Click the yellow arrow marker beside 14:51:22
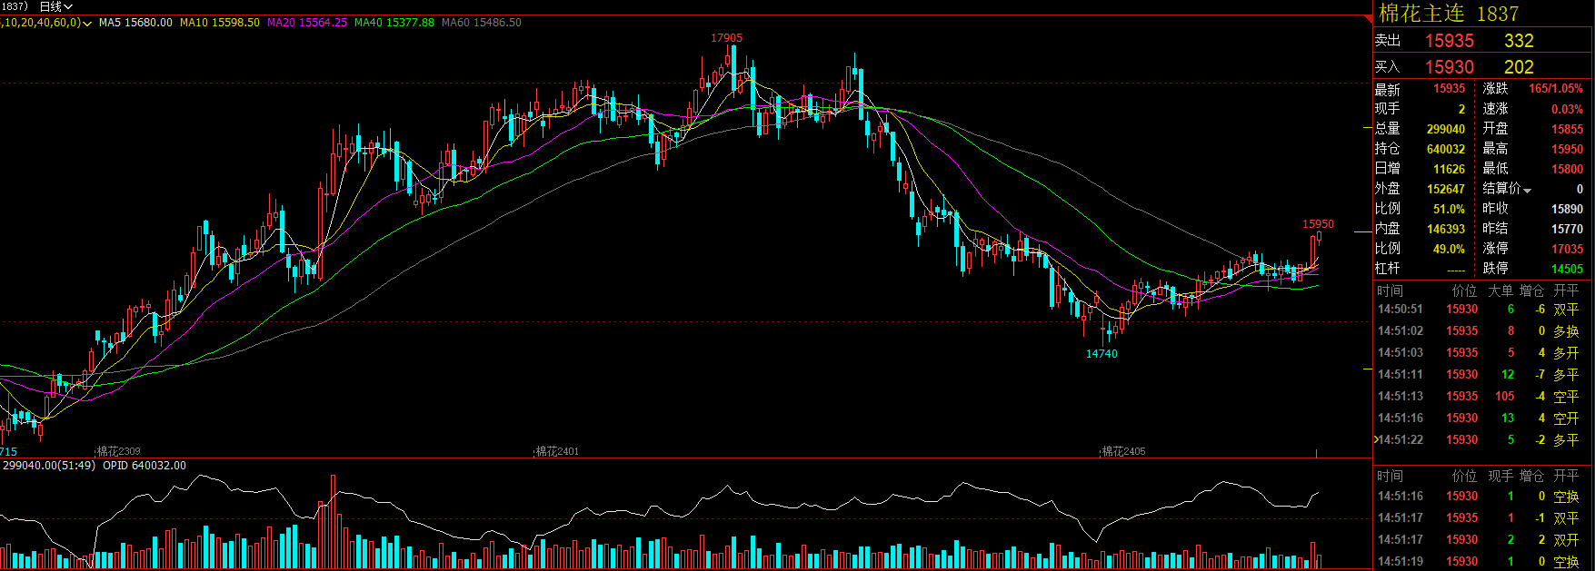Image resolution: width=1595 pixels, height=571 pixels. click(x=1375, y=439)
